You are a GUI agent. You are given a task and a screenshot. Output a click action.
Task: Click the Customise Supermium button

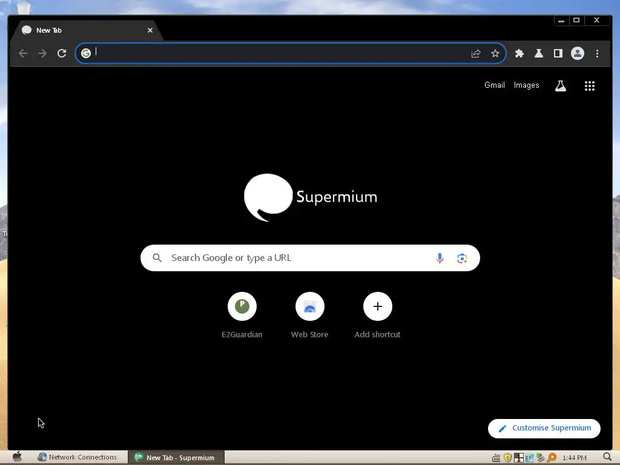point(544,428)
